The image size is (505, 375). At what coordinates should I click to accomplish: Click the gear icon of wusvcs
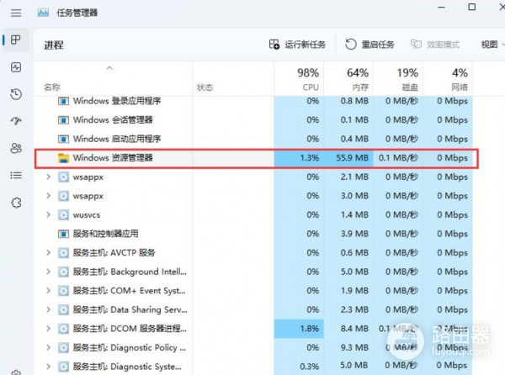pos(63,215)
